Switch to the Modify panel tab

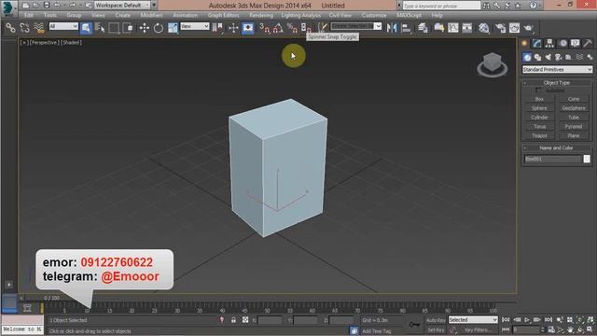tap(537, 44)
